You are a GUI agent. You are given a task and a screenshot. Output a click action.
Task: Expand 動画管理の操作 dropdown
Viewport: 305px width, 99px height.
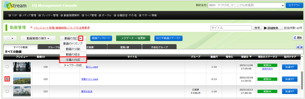(38, 38)
